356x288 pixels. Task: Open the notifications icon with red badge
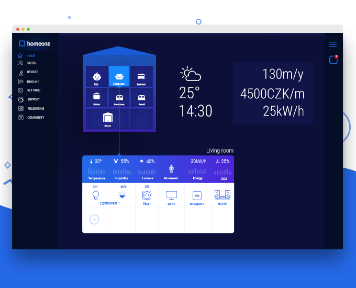point(333,60)
